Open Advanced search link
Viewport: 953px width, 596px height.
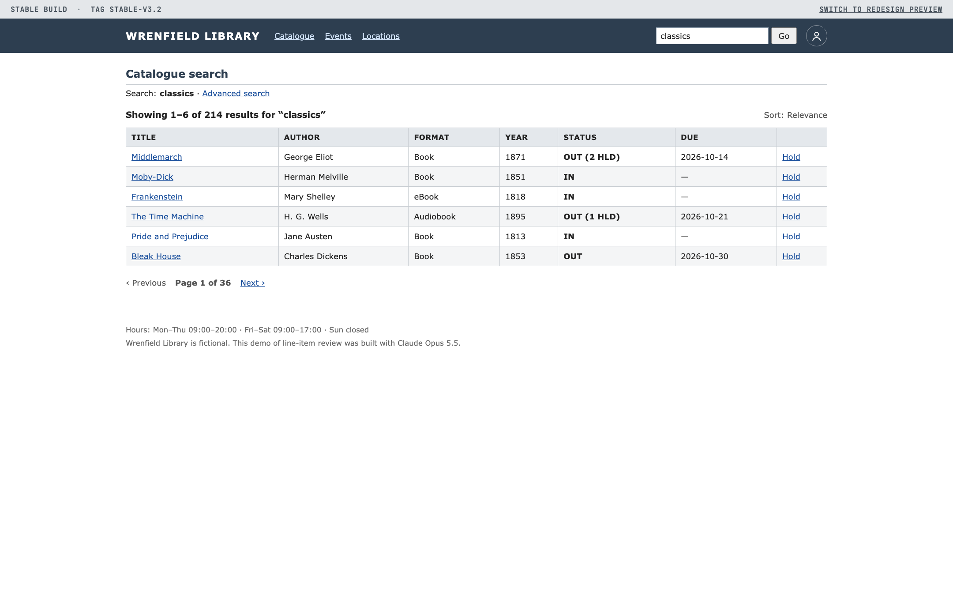click(236, 94)
